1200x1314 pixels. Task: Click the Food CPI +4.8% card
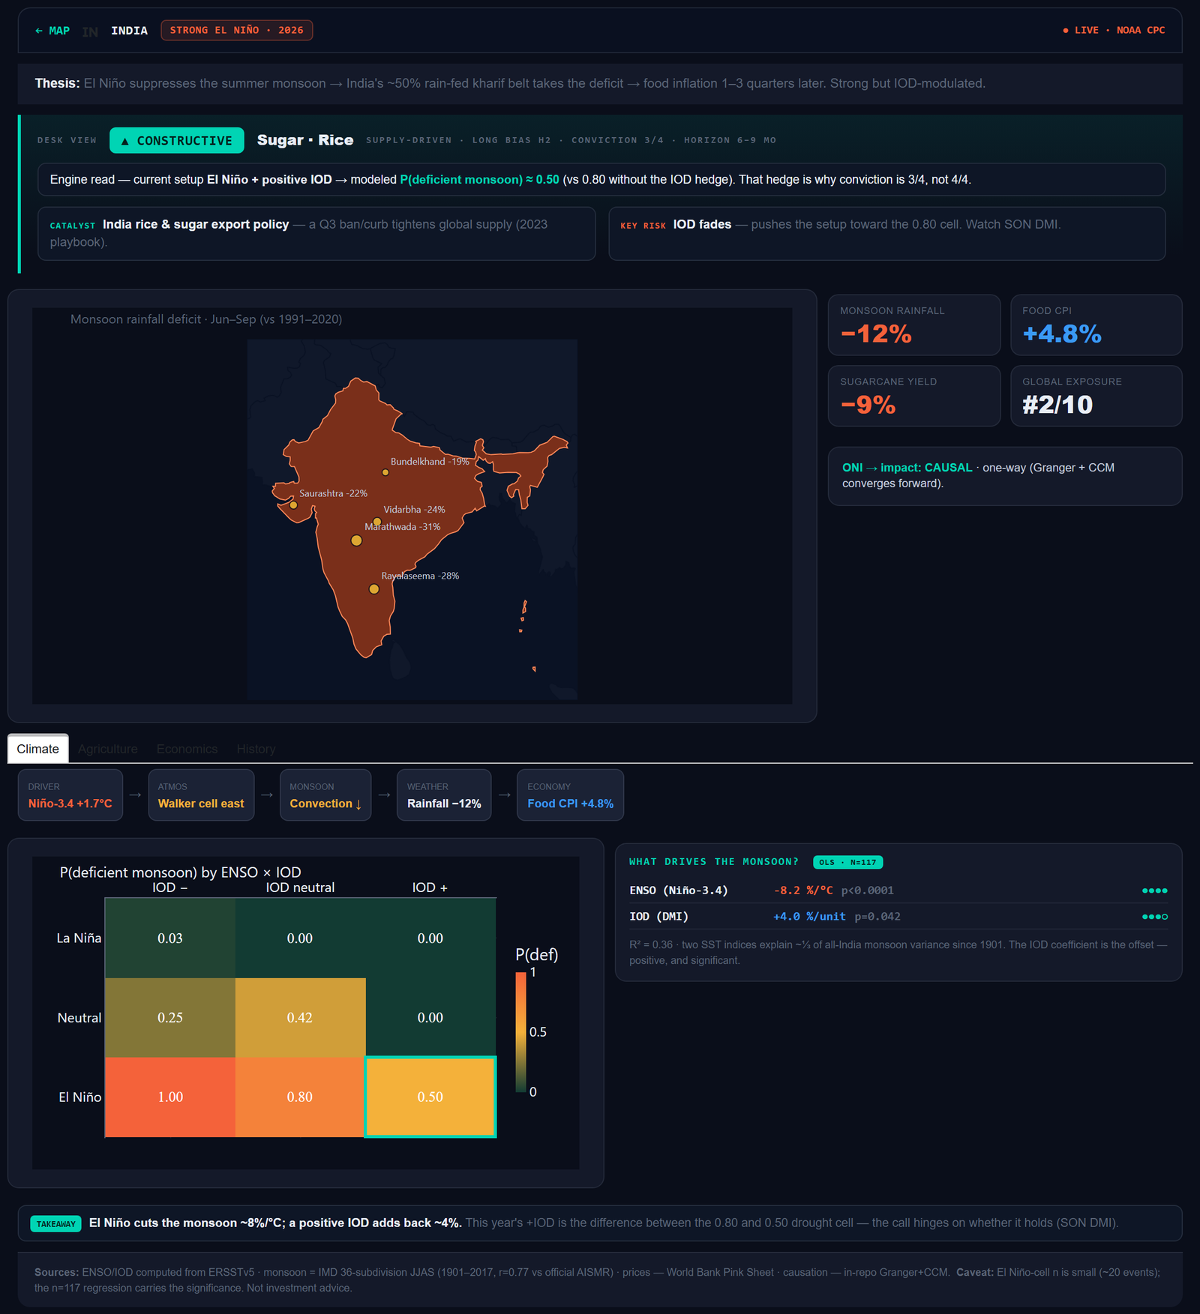pos(1096,325)
